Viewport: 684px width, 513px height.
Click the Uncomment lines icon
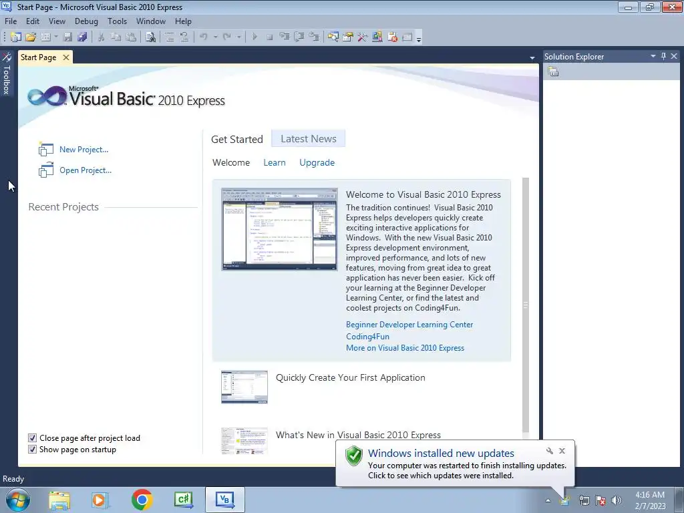tap(184, 37)
